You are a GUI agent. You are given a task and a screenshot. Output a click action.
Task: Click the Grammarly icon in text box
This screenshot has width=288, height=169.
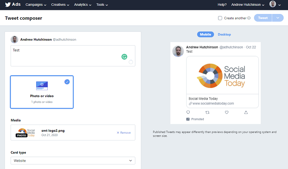point(124,57)
